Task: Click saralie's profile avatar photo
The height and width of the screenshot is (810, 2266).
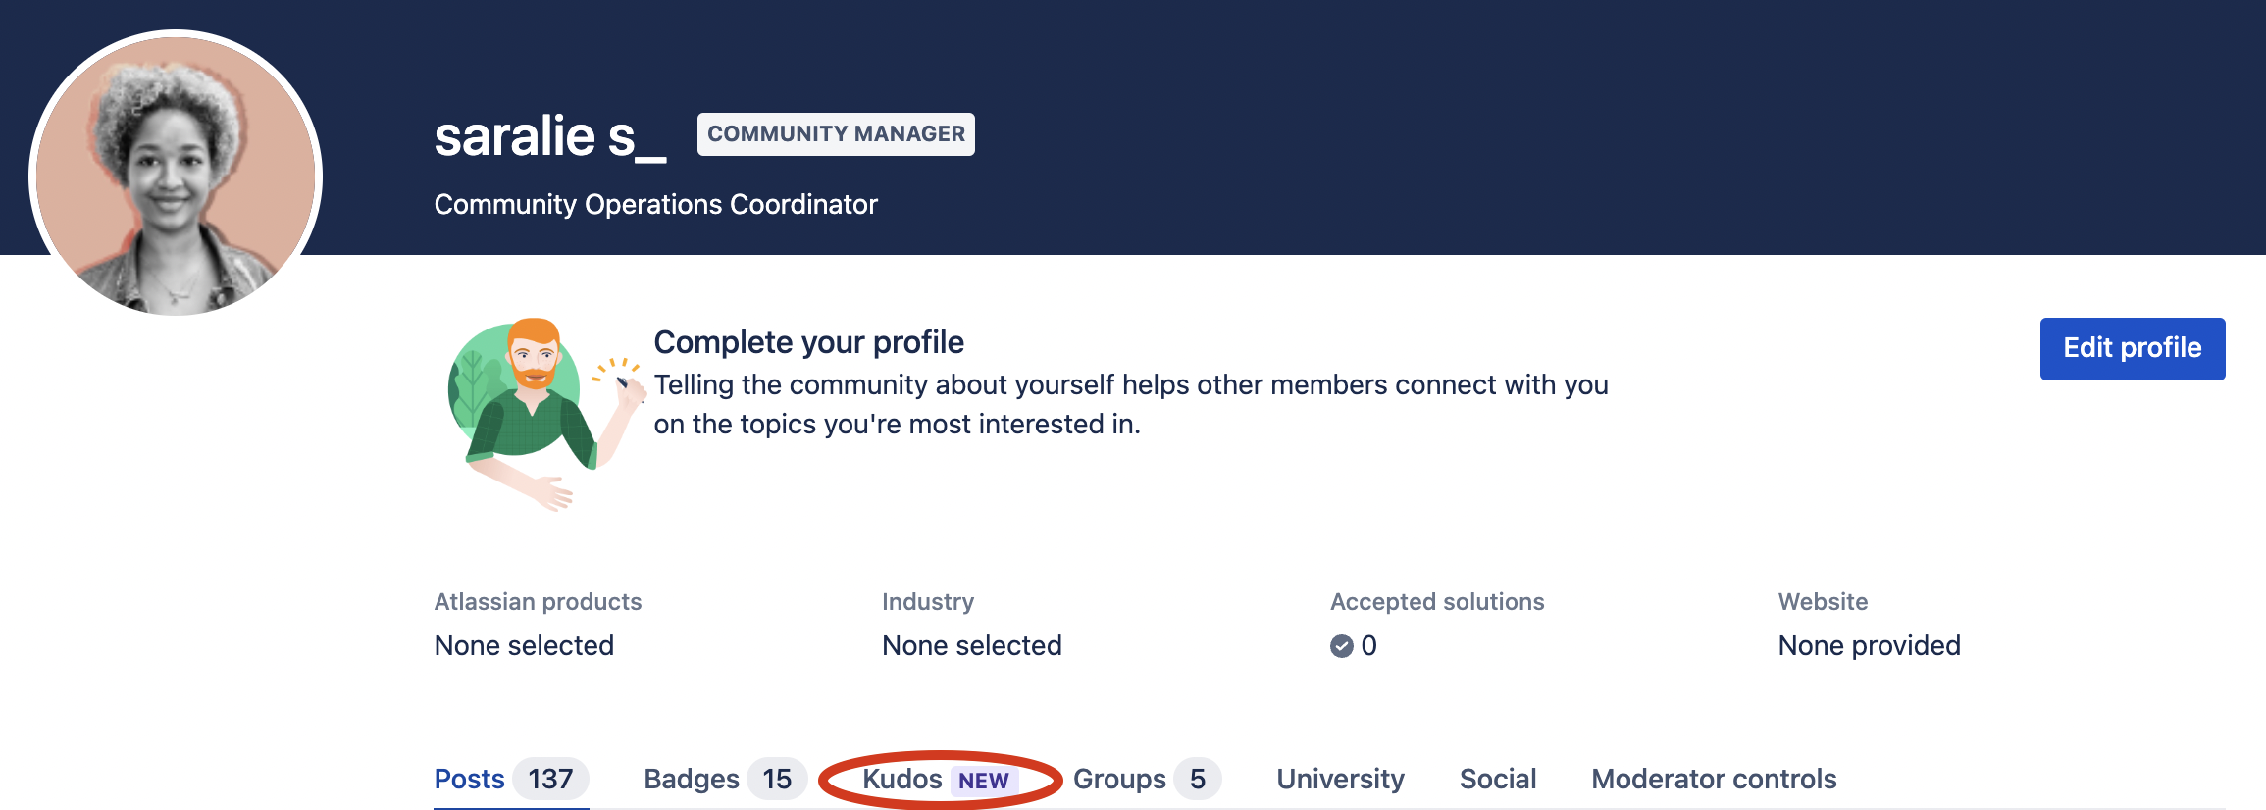Action: point(176,177)
